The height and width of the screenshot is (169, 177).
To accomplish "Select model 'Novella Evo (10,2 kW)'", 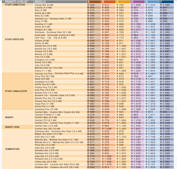I will [46, 49].
